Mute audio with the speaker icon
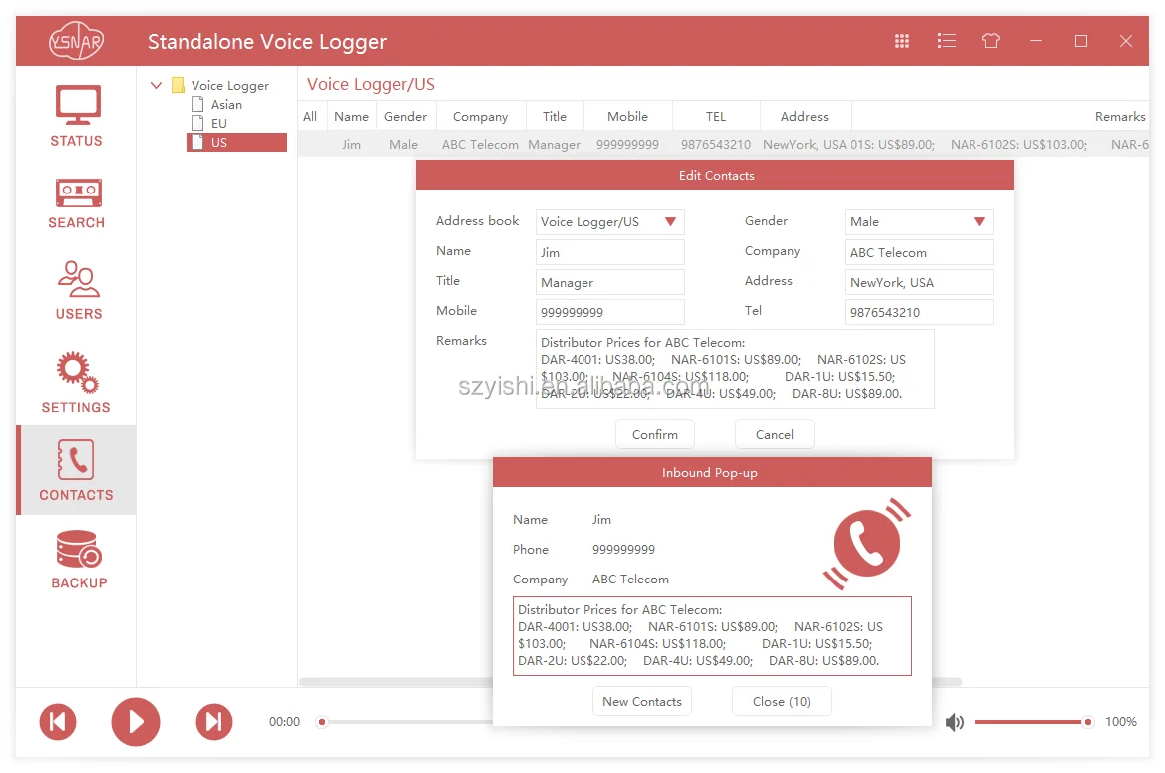1165x773 pixels. [x=954, y=721]
